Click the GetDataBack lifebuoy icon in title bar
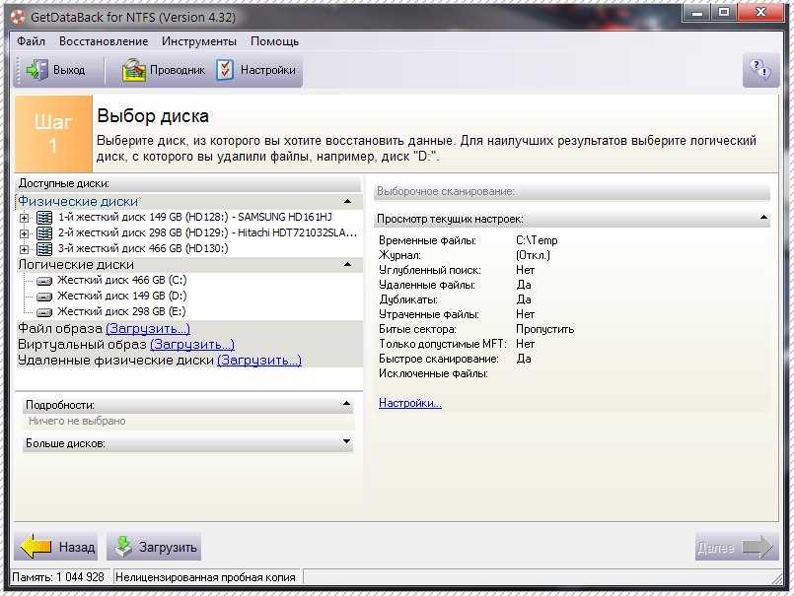This screenshot has height=596, width=794. 18,17
